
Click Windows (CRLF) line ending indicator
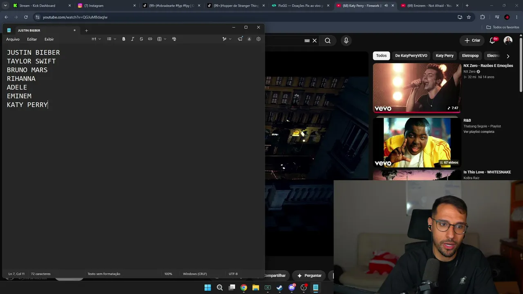coord(195,274)
